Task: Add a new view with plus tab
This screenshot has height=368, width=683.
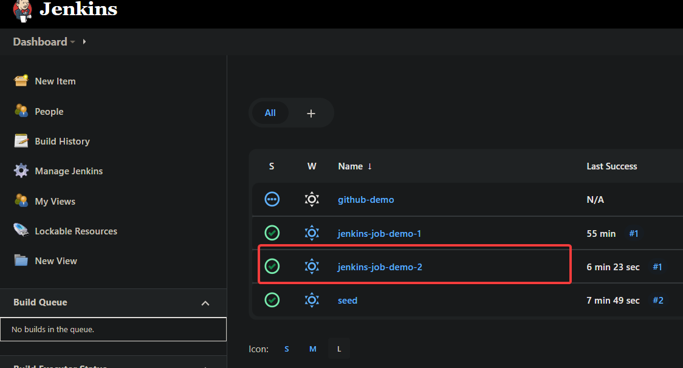Action: [311, 114]
